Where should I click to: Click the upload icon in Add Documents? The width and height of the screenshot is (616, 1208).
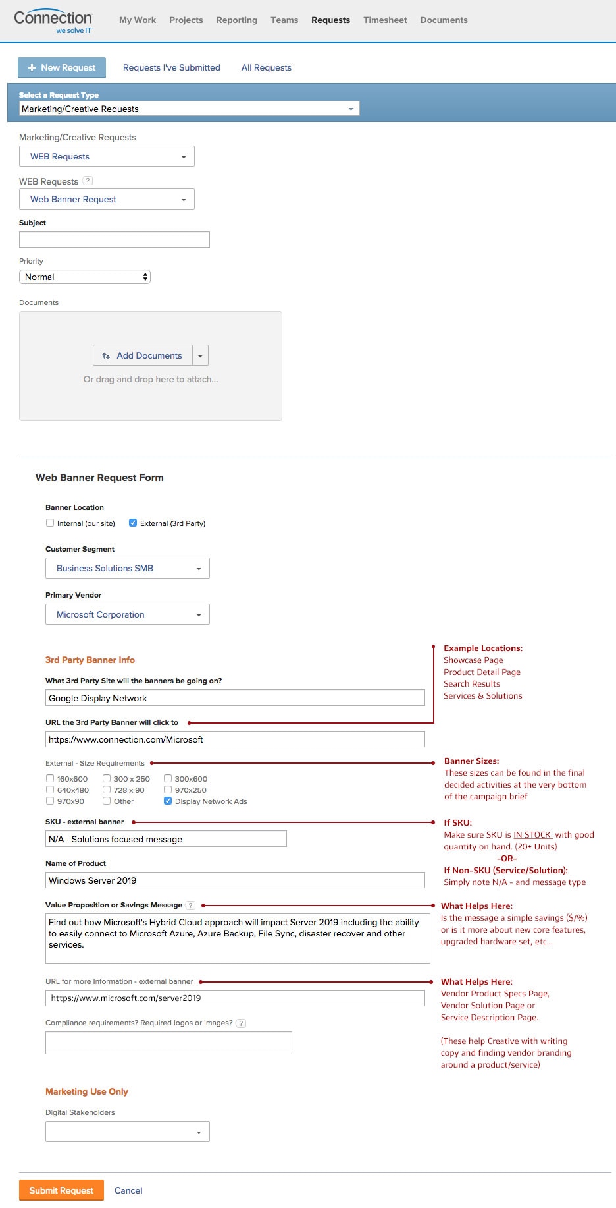[106, 356]
